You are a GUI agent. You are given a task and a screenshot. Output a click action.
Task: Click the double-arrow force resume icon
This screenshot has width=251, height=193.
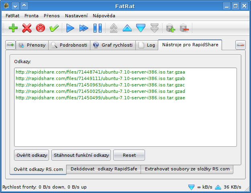[x=84, y=28]
